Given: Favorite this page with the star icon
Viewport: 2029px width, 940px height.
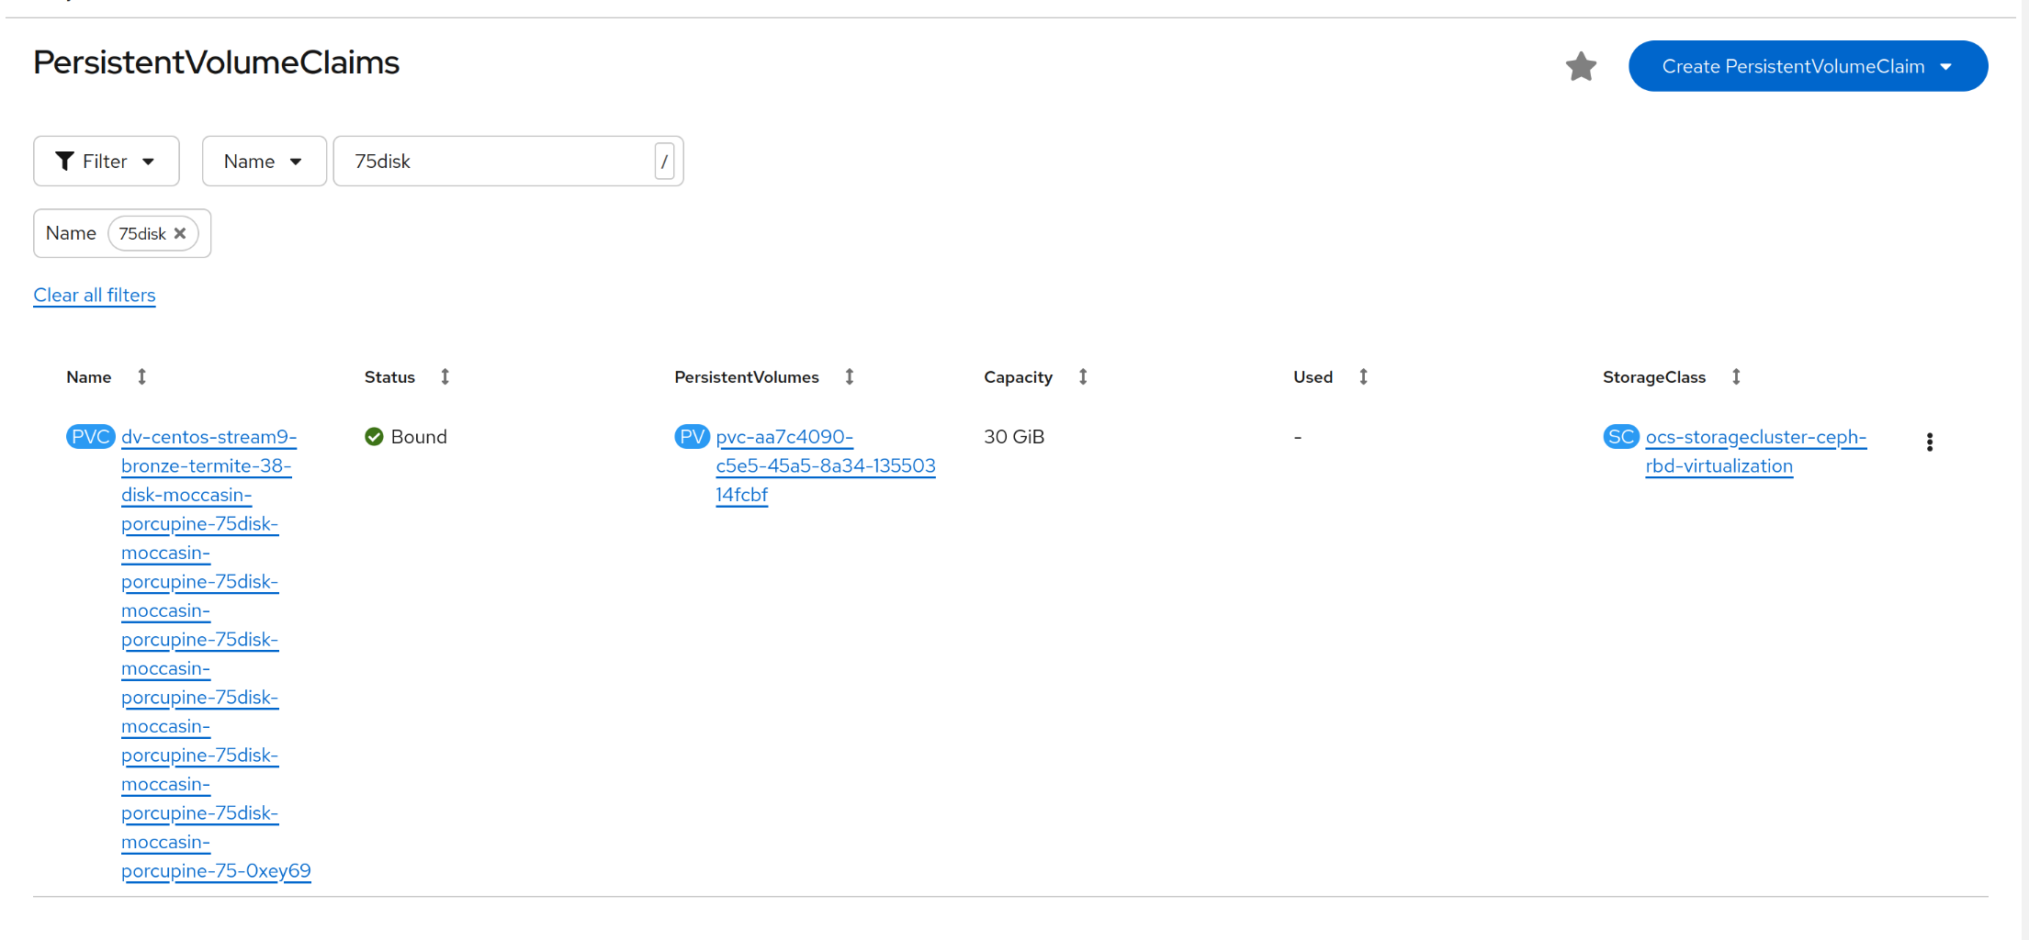Looking at the screenshot, I should point(1581,66).
